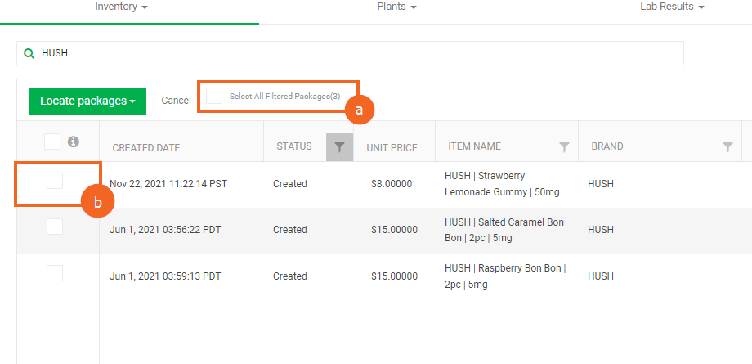Viewport: 752px width, 364px height.
Task: Select the Strawberry Lemonade Gummy row checkbox
Action: pos(55,181)
